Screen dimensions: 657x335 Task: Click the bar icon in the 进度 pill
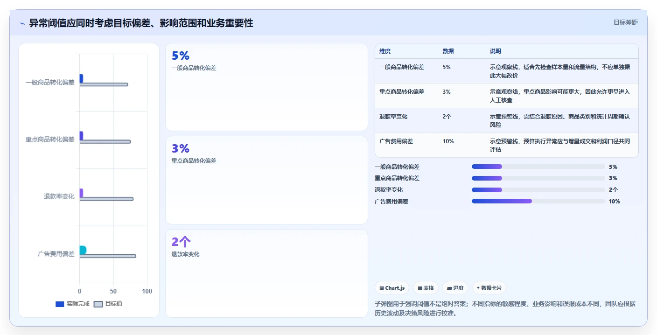pos(449,288)
